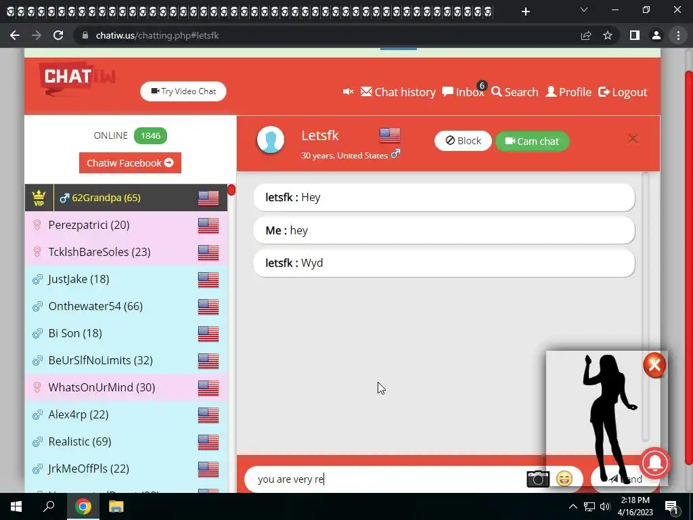The height and width of the screenshot is (520, 693).
Task: Open File Explorer from the taskbar
Action: (x=116, y=506)
